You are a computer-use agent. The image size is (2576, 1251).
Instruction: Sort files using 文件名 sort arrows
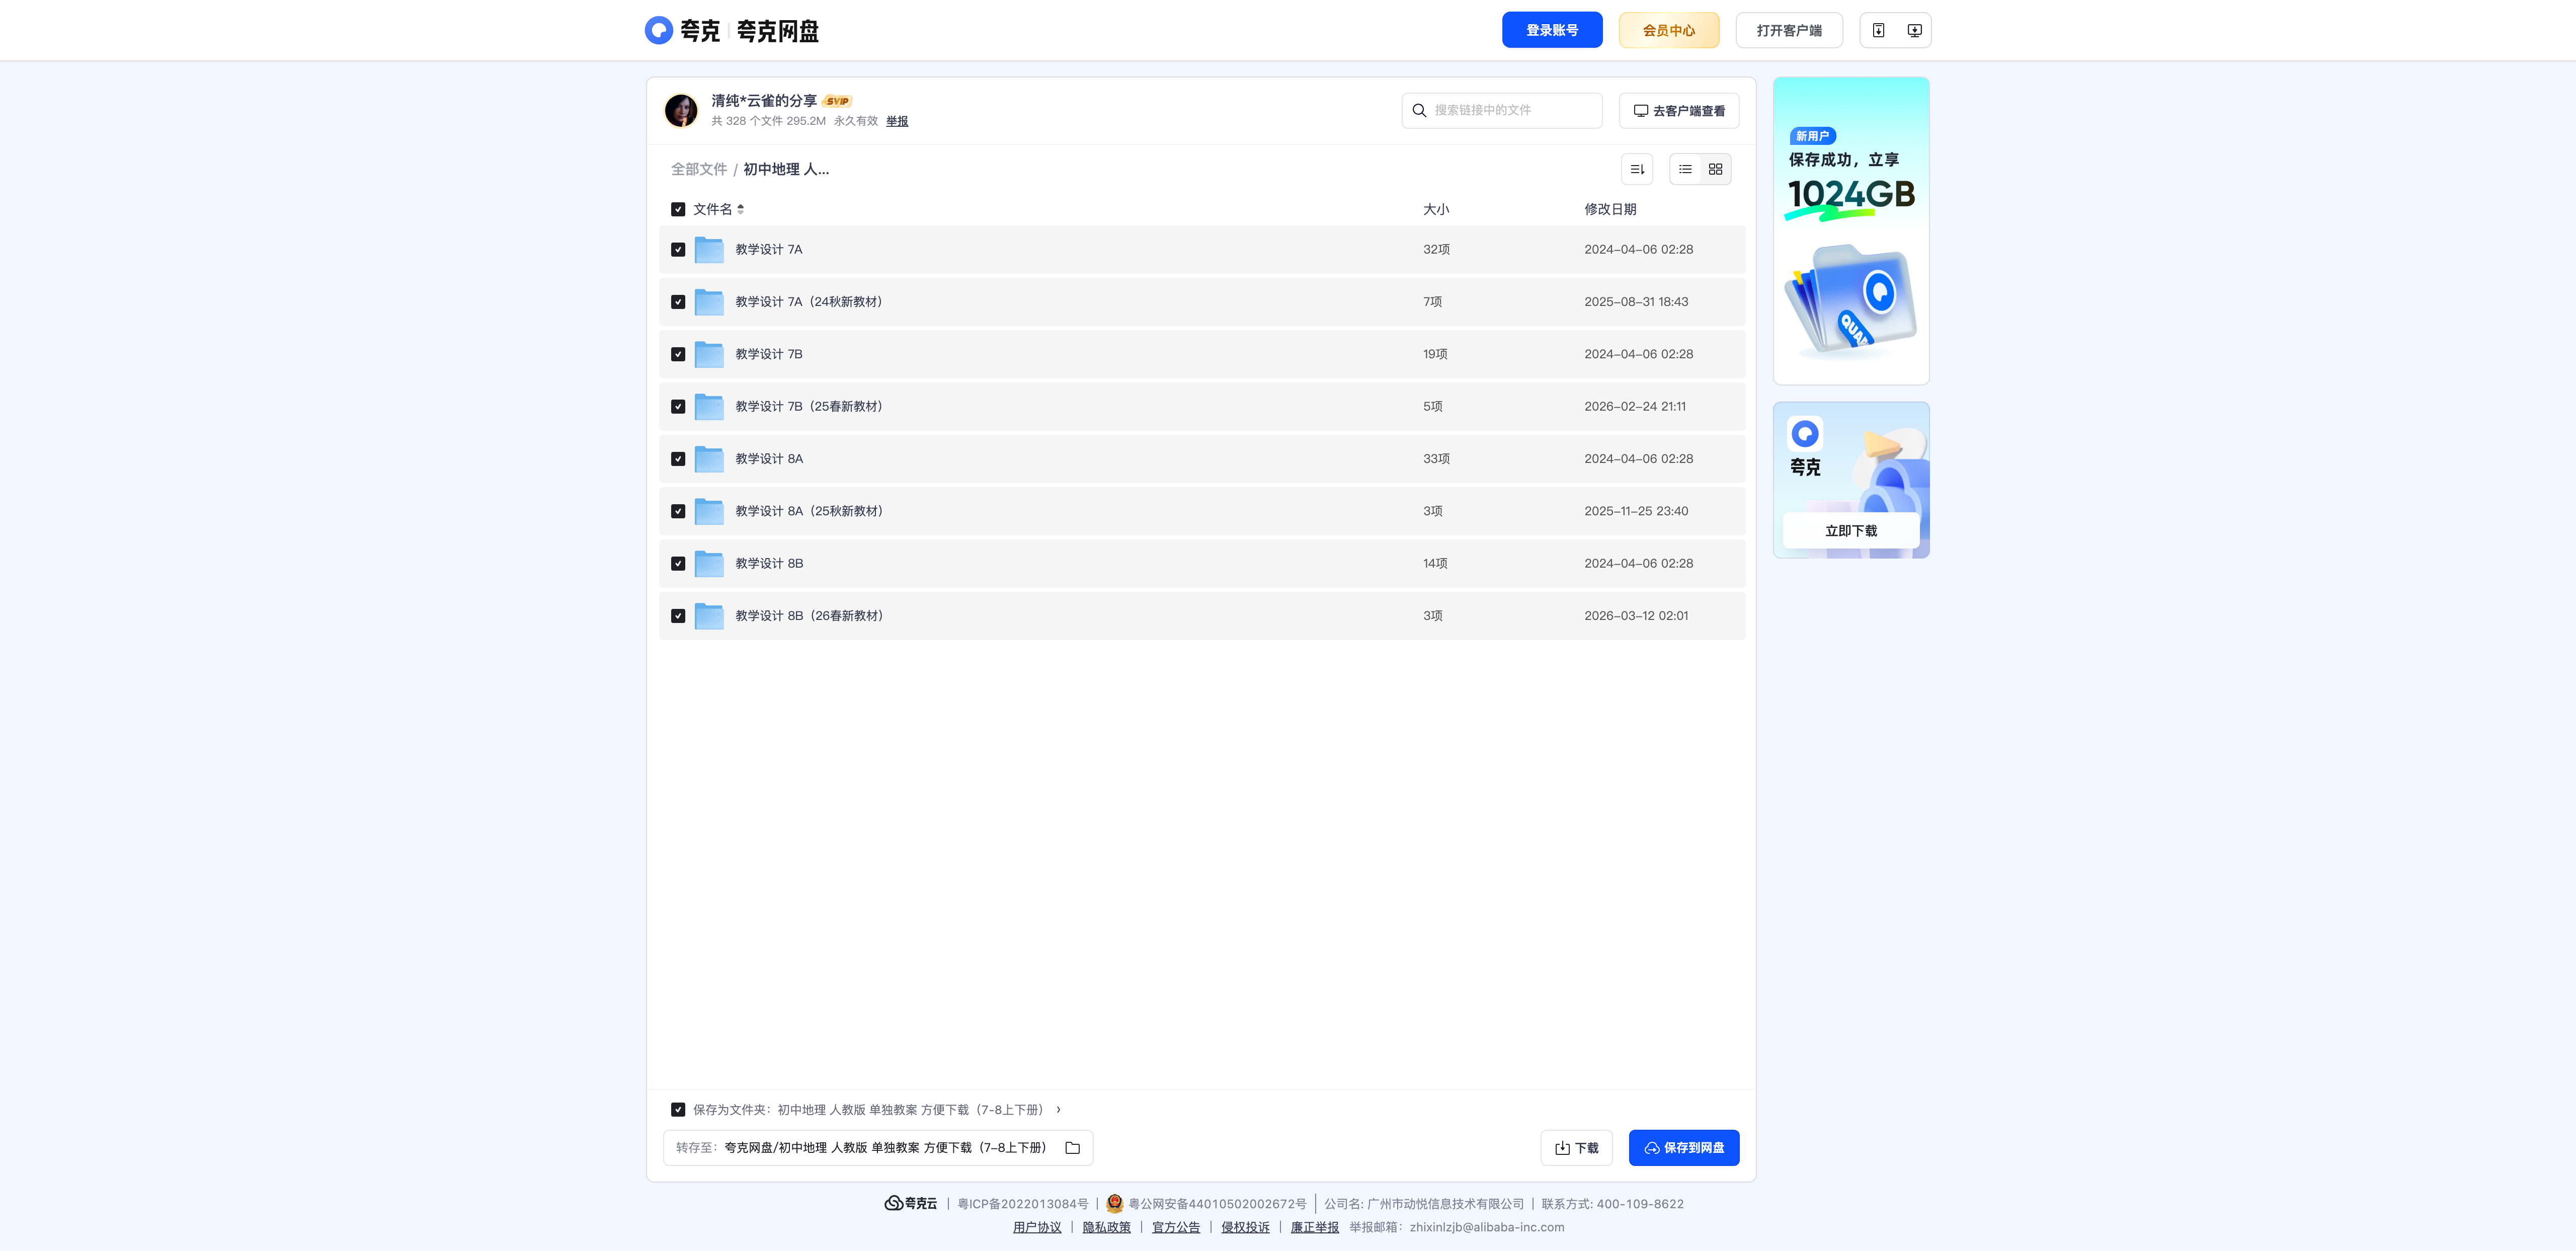tap(740, 209)
